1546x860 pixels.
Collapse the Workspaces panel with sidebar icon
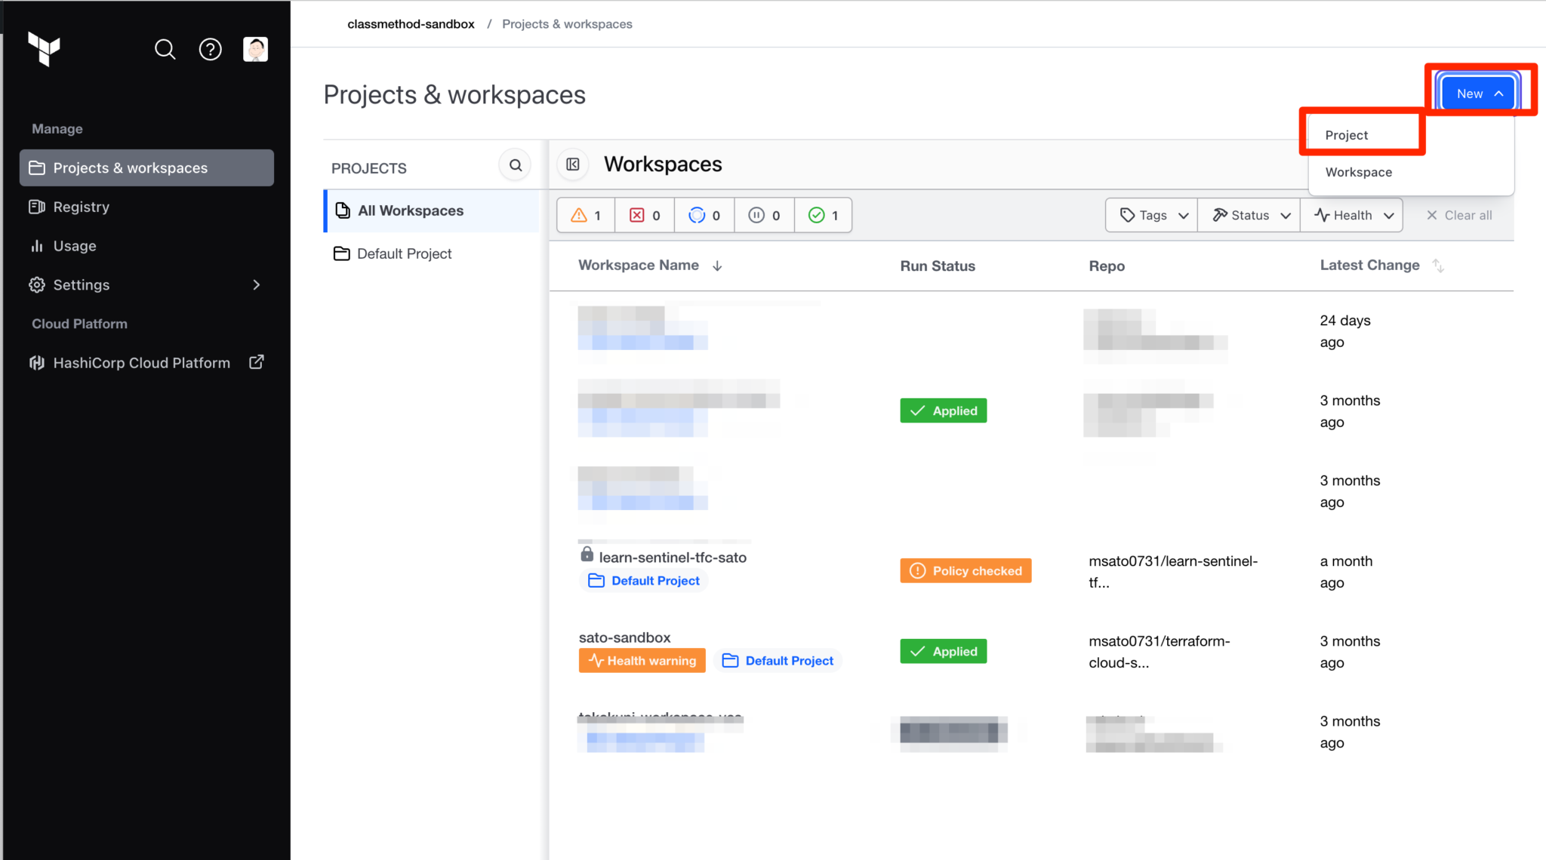[x=573, y=164]
